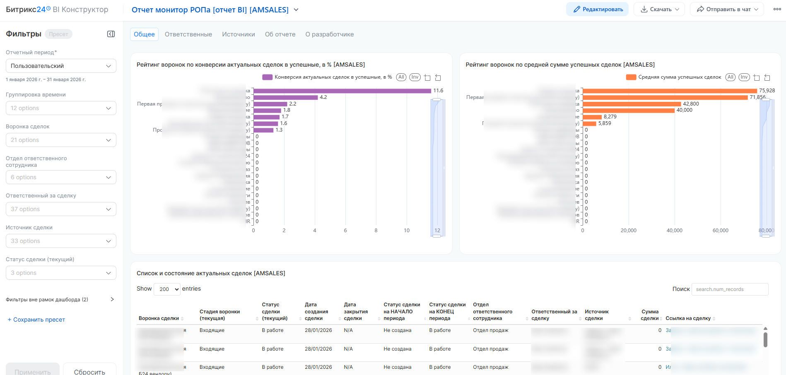
Task: Toggle Inv legend inversion on conversion chart
Action: point(415,77)
